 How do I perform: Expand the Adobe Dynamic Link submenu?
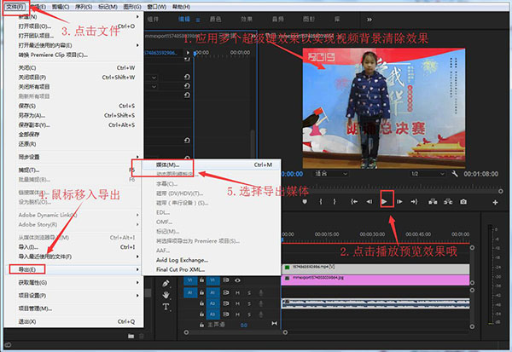(x=137, y=215)
